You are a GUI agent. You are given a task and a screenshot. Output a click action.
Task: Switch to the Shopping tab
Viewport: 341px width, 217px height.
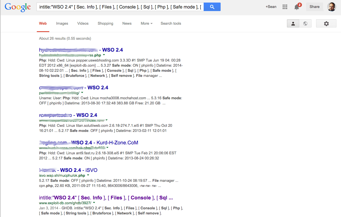pyautogui.click(x=105, y=24)
